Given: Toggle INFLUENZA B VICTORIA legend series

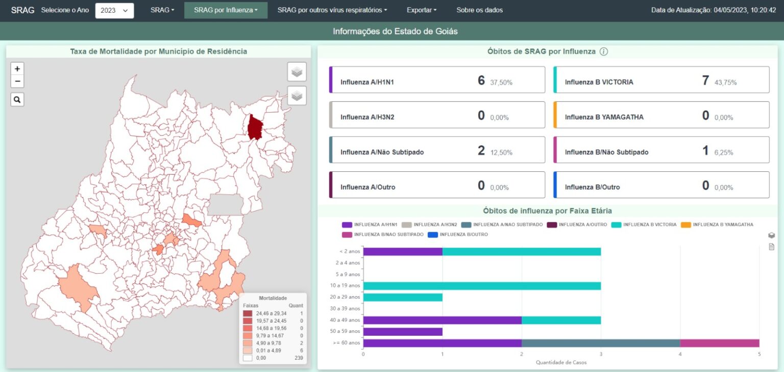Looking at the screenshot, I should (x=644, y=224).
